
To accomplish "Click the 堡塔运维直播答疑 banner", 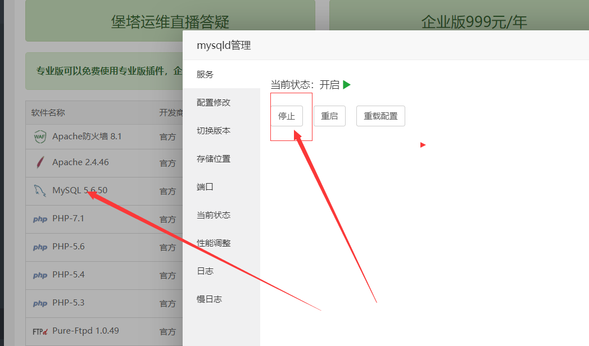I will [170, 21].
